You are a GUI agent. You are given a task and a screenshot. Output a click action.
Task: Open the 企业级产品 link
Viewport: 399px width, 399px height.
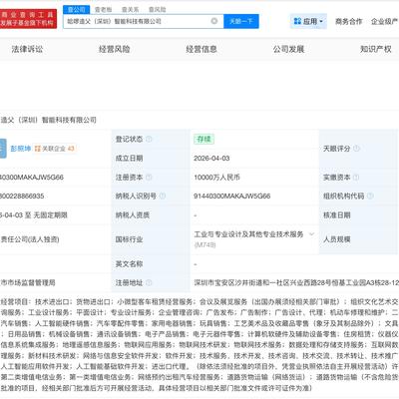[385, 22]
